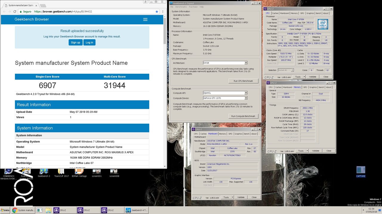
Task: Switch to Chrome in the taskbar
Action: coord(23,210)
